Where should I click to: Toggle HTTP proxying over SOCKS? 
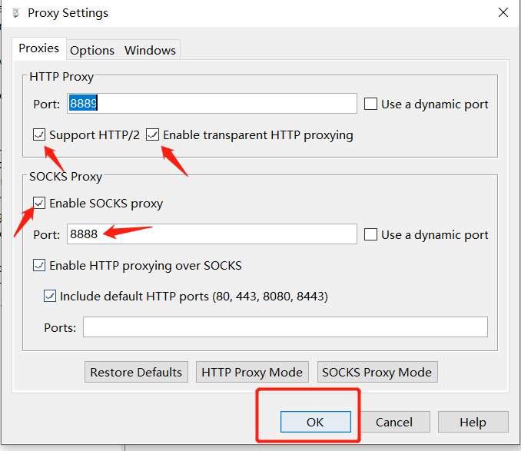tap(39, 266)
